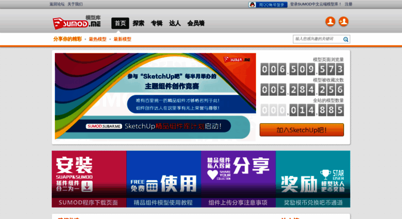The width and height of the screenshot is (402, 219).
Task: Click the 用QQ帐号登录 button
Action: [x=268, y=4]
